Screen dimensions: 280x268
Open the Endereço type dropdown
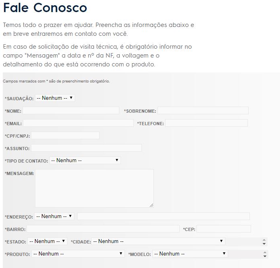click(x=54, y=216)
